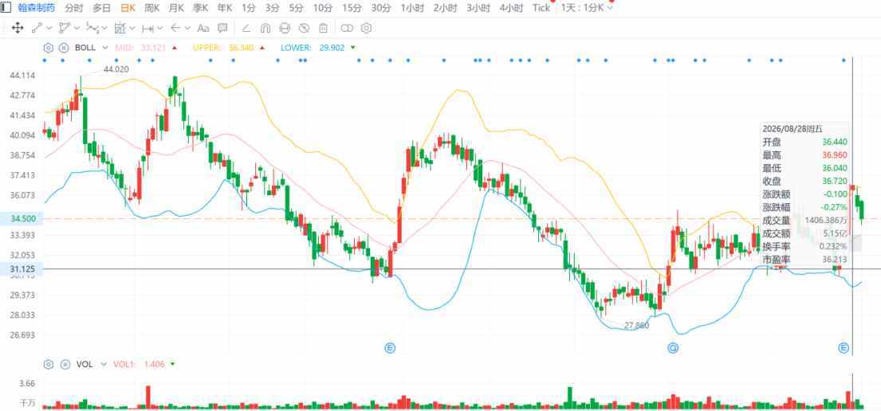Open the VOL indicator selector dropdown

coord(104,364)
